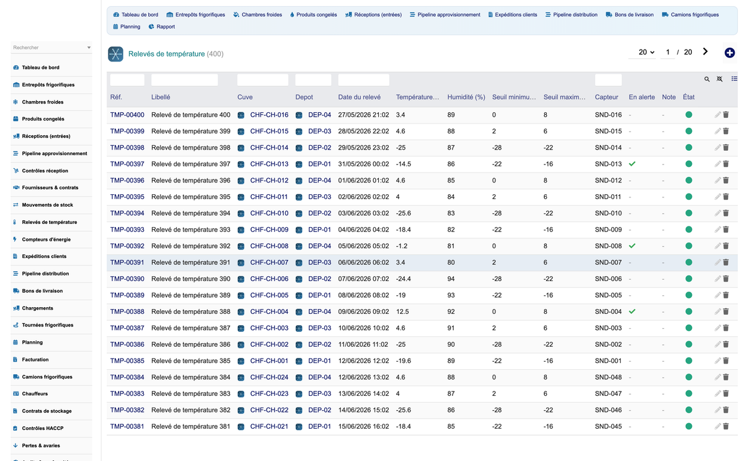This screenshot has width=744, height=461.
Task: Click the Libellé filter input field
Action: [185, 79]
